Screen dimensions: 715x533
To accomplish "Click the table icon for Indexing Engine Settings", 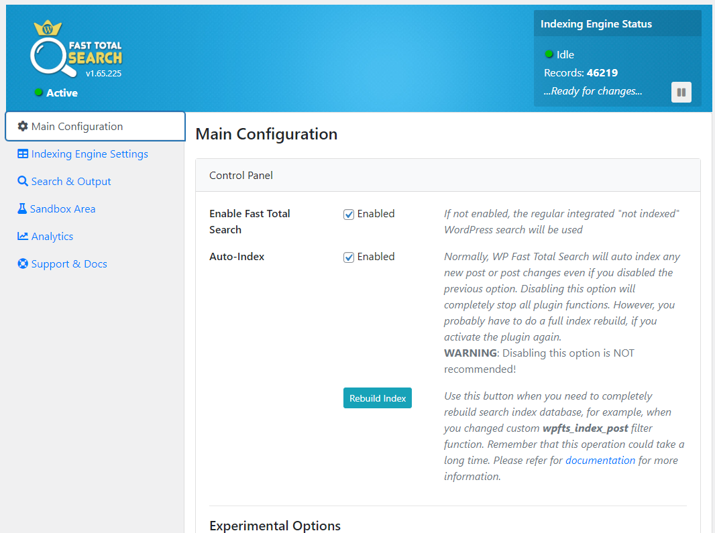I will [23, 154].
